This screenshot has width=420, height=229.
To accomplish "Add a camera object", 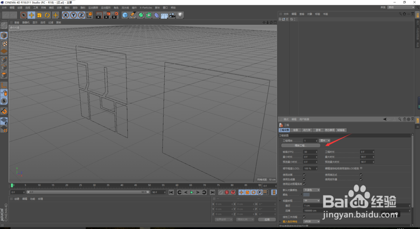I will point(172,15).
